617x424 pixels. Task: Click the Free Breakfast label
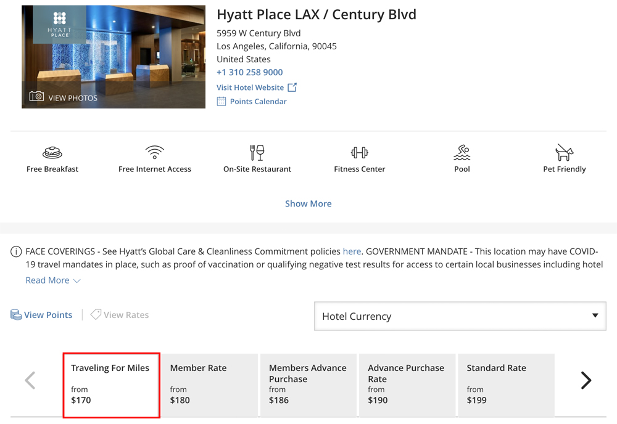pos(52,169)
